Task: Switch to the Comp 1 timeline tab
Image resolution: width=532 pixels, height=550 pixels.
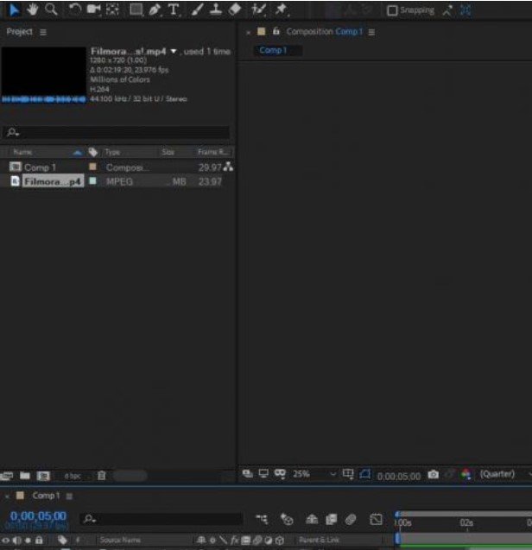Action: [43, 496]
